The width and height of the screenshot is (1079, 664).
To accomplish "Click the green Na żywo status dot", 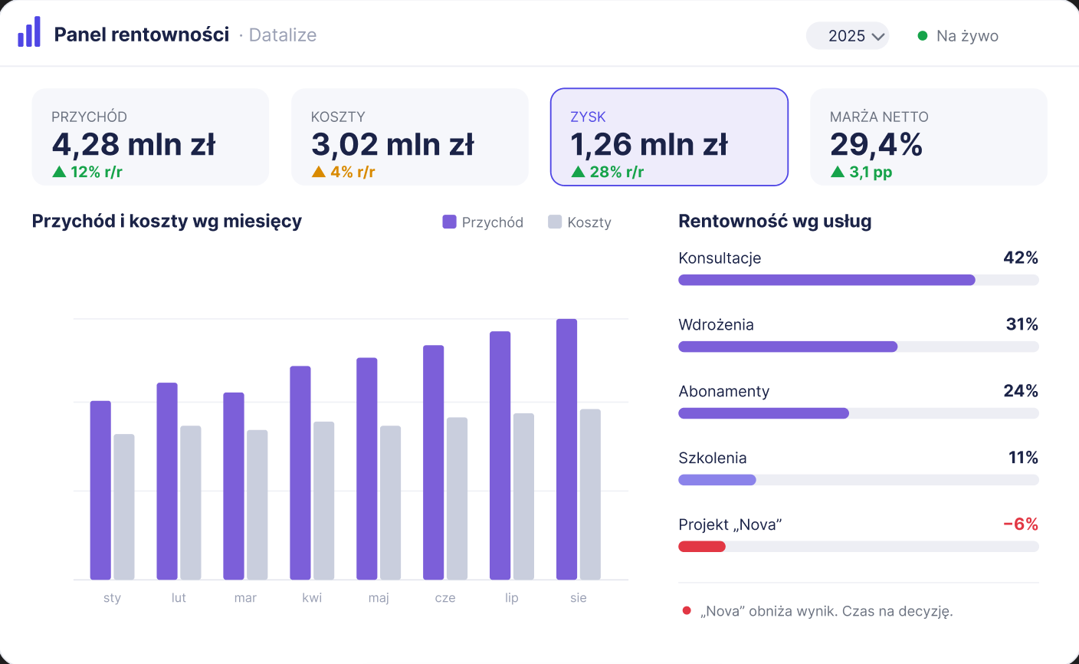I will (923, 35).
